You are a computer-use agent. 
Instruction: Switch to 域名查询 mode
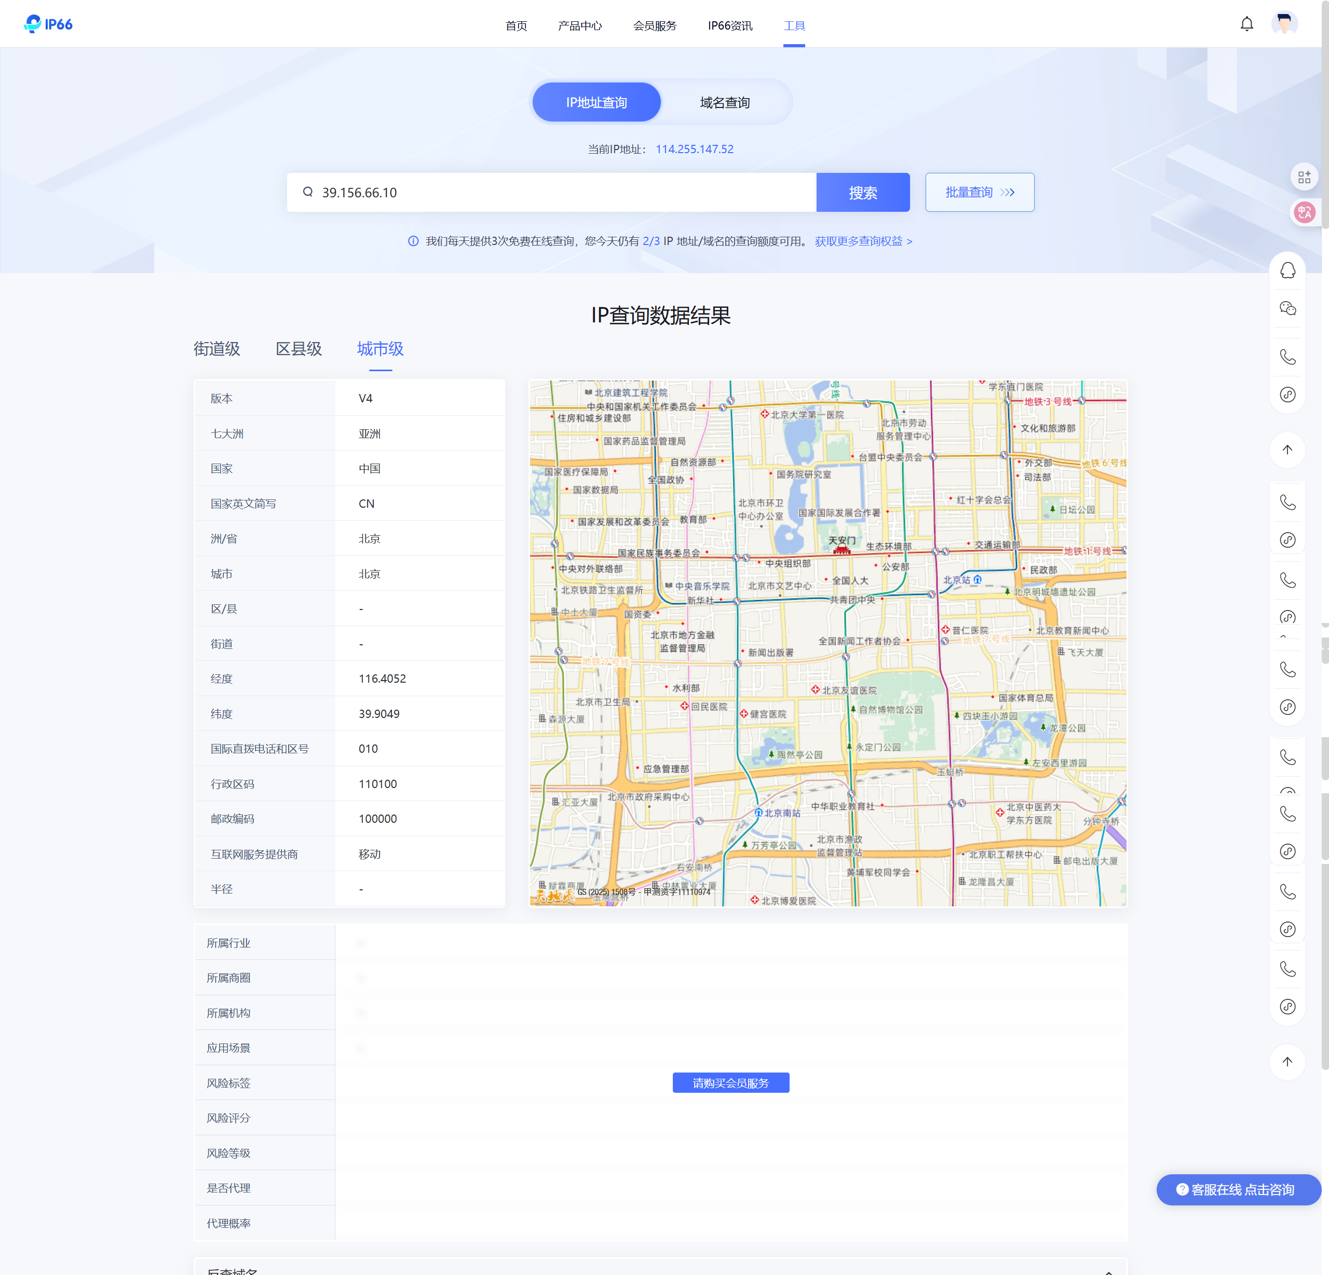click(x=724, y=102)
